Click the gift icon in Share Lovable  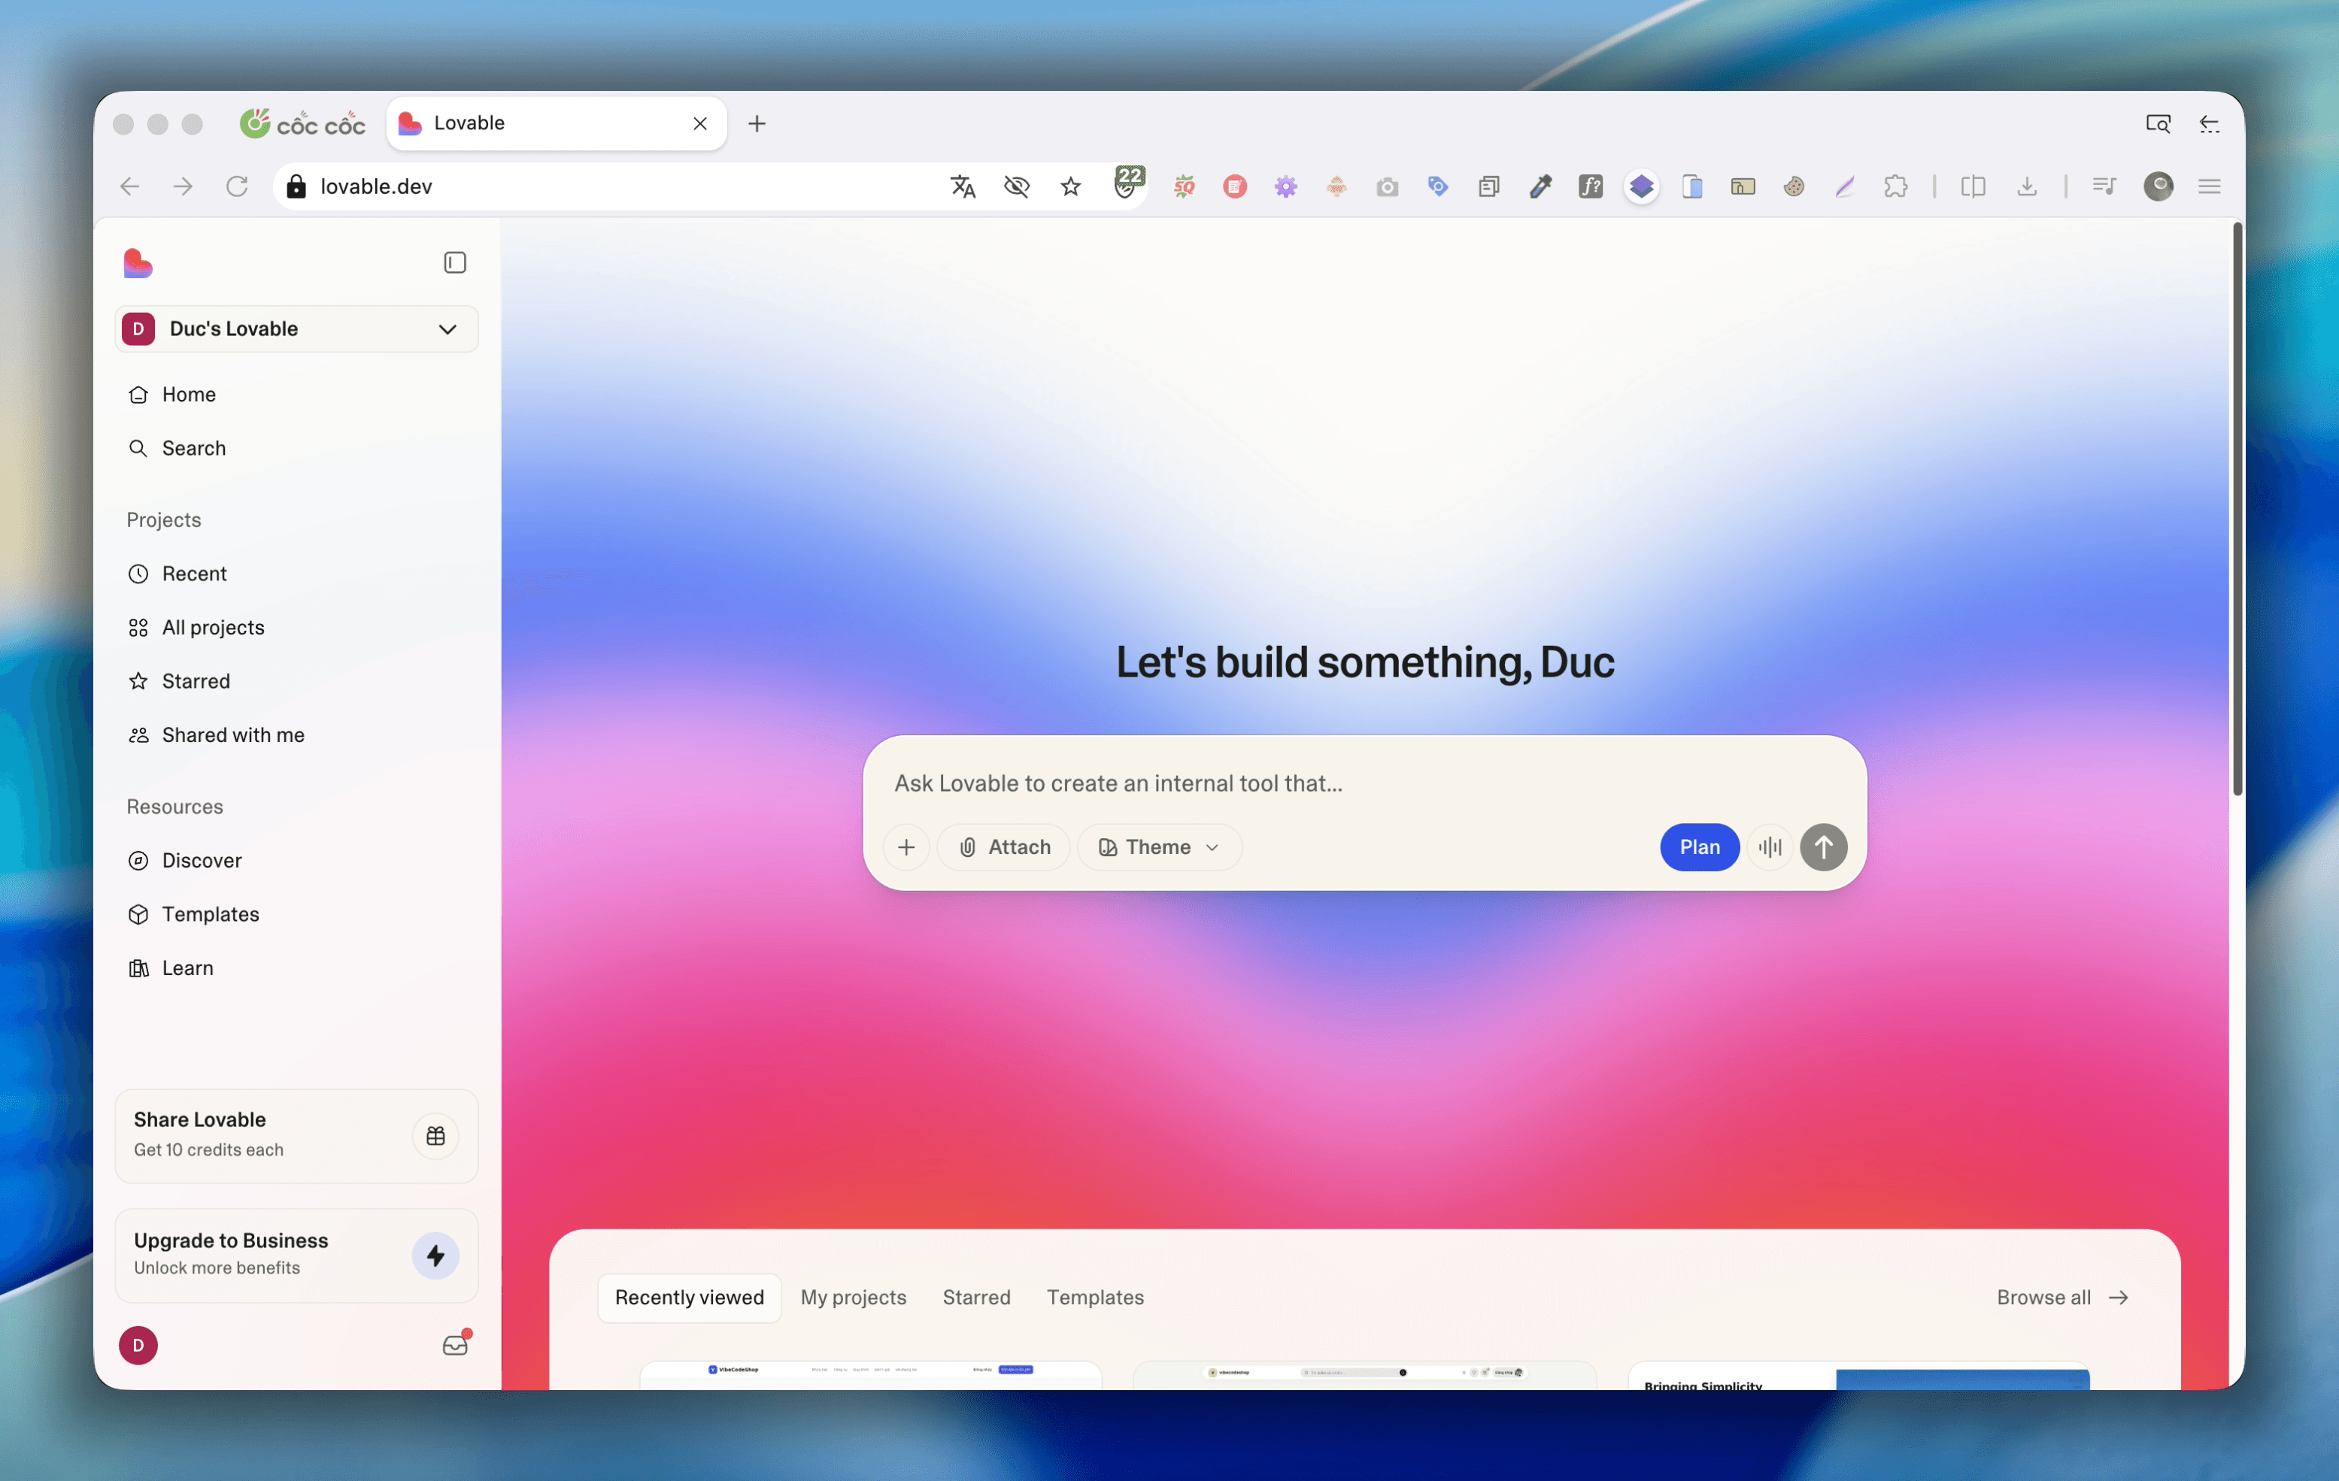coord(435,1135)
